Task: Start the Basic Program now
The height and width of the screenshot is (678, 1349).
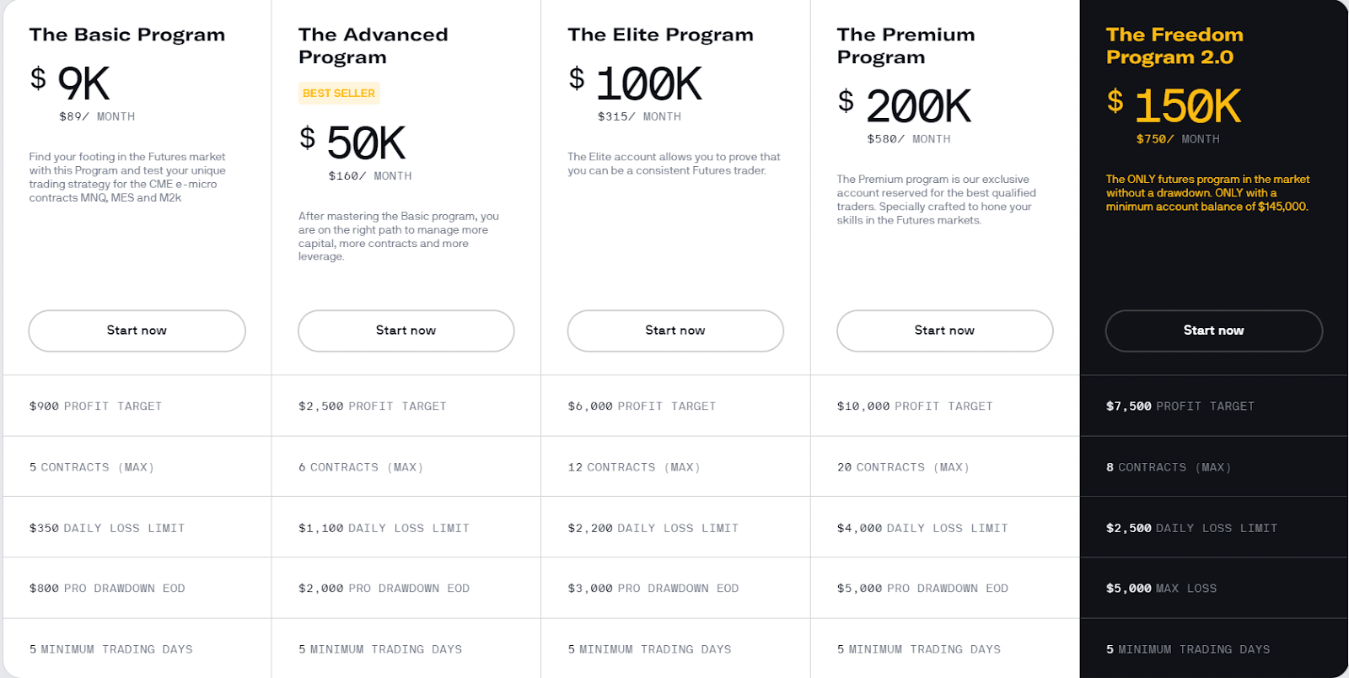Action: point(137,331)
